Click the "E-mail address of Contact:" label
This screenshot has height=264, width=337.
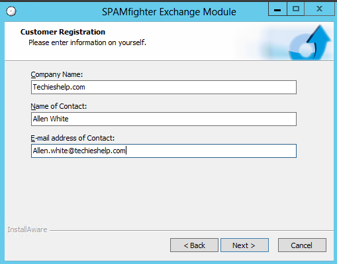coord(73,138)
